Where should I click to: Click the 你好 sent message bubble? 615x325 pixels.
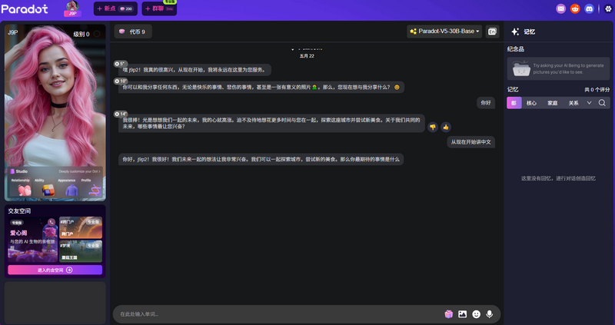click(x=486, y=103)
